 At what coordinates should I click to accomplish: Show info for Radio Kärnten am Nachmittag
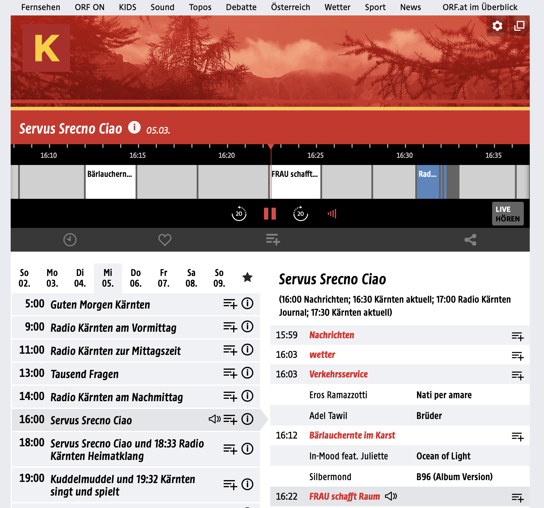(247, 396)
